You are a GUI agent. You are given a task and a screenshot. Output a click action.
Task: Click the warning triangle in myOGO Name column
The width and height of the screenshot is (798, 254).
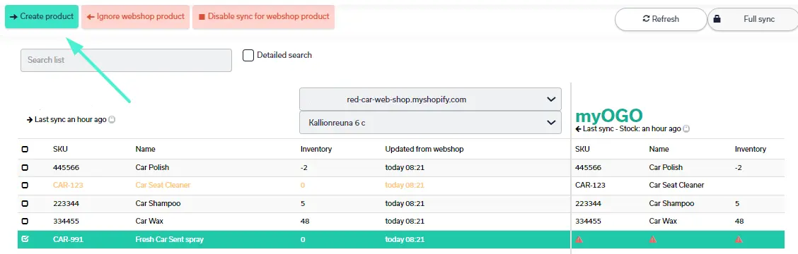click(x=653, y=239)
